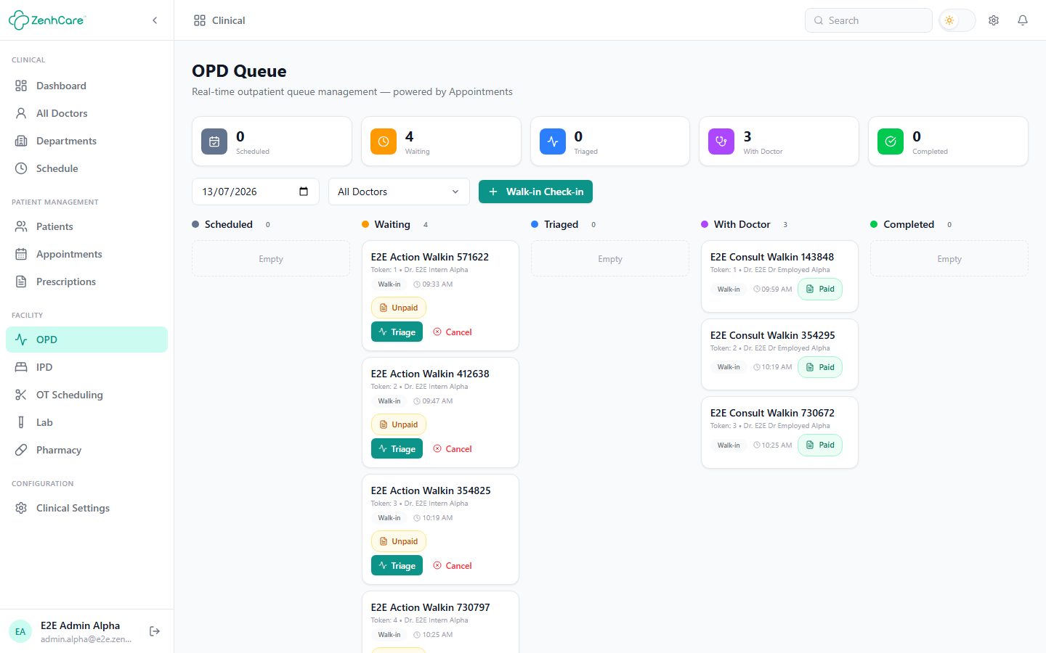Expand the All Doctors dropdown
The image size is (1046, 653).
point(399,192)
